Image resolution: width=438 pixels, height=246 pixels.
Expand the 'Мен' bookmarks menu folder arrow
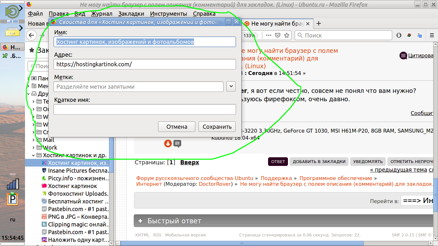point(28,86)
